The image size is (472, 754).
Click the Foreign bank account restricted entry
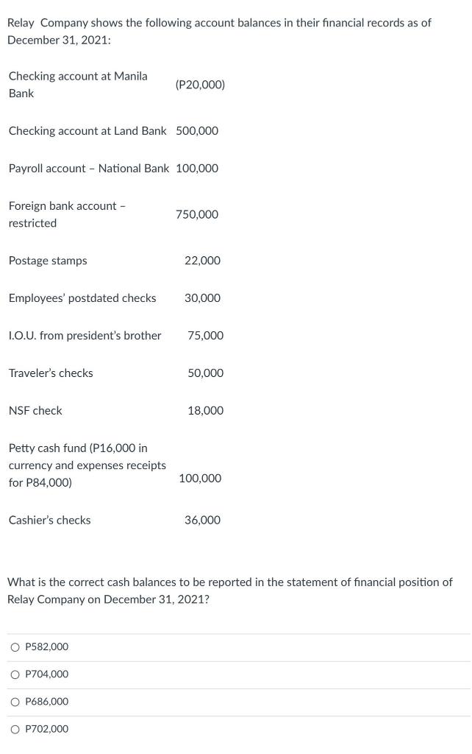(x=67, y=214)
